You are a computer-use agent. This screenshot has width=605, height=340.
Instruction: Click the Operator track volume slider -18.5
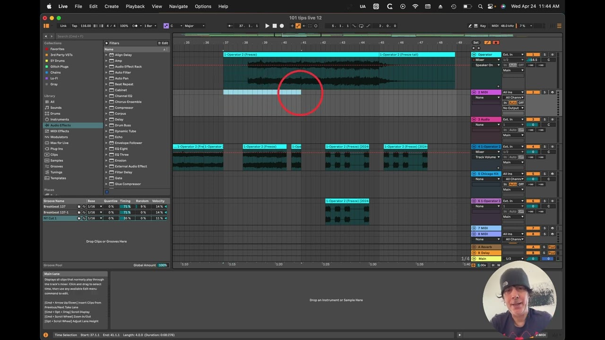click(533, 60)
